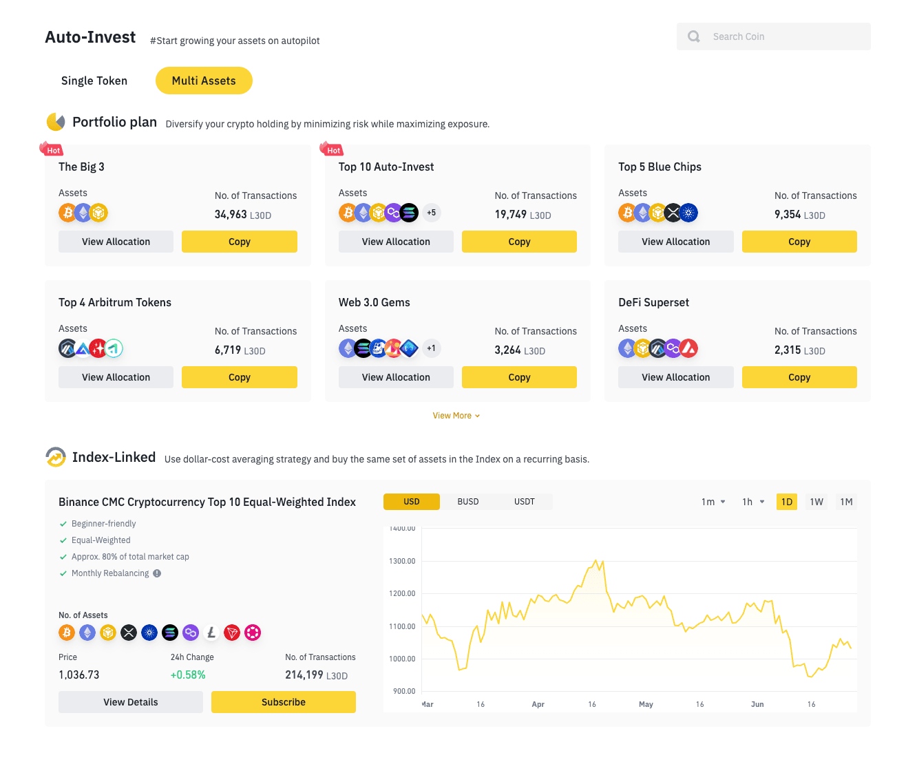Screen dimensions: 917x764
Task: Click the Bitcoin icon in index No. of Assets
Action: click(x=67, y=633)
